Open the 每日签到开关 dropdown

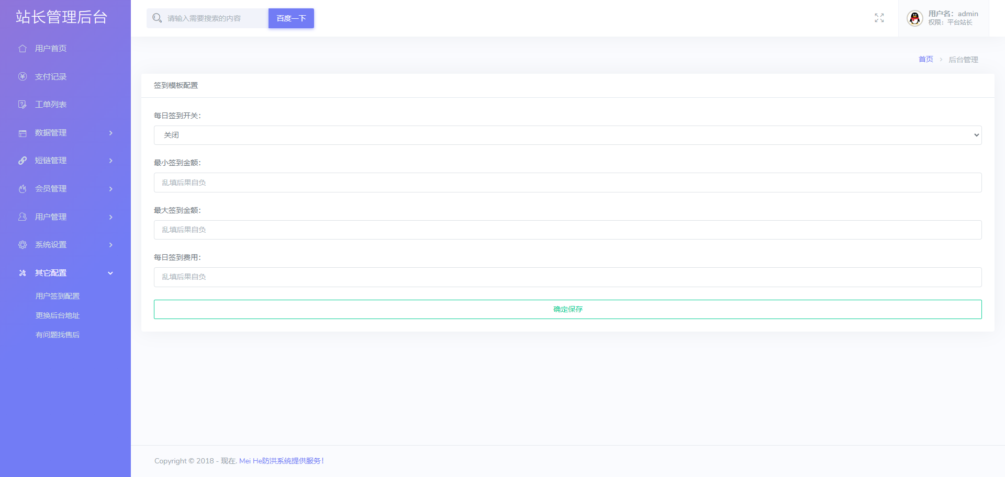click(567, 135)
